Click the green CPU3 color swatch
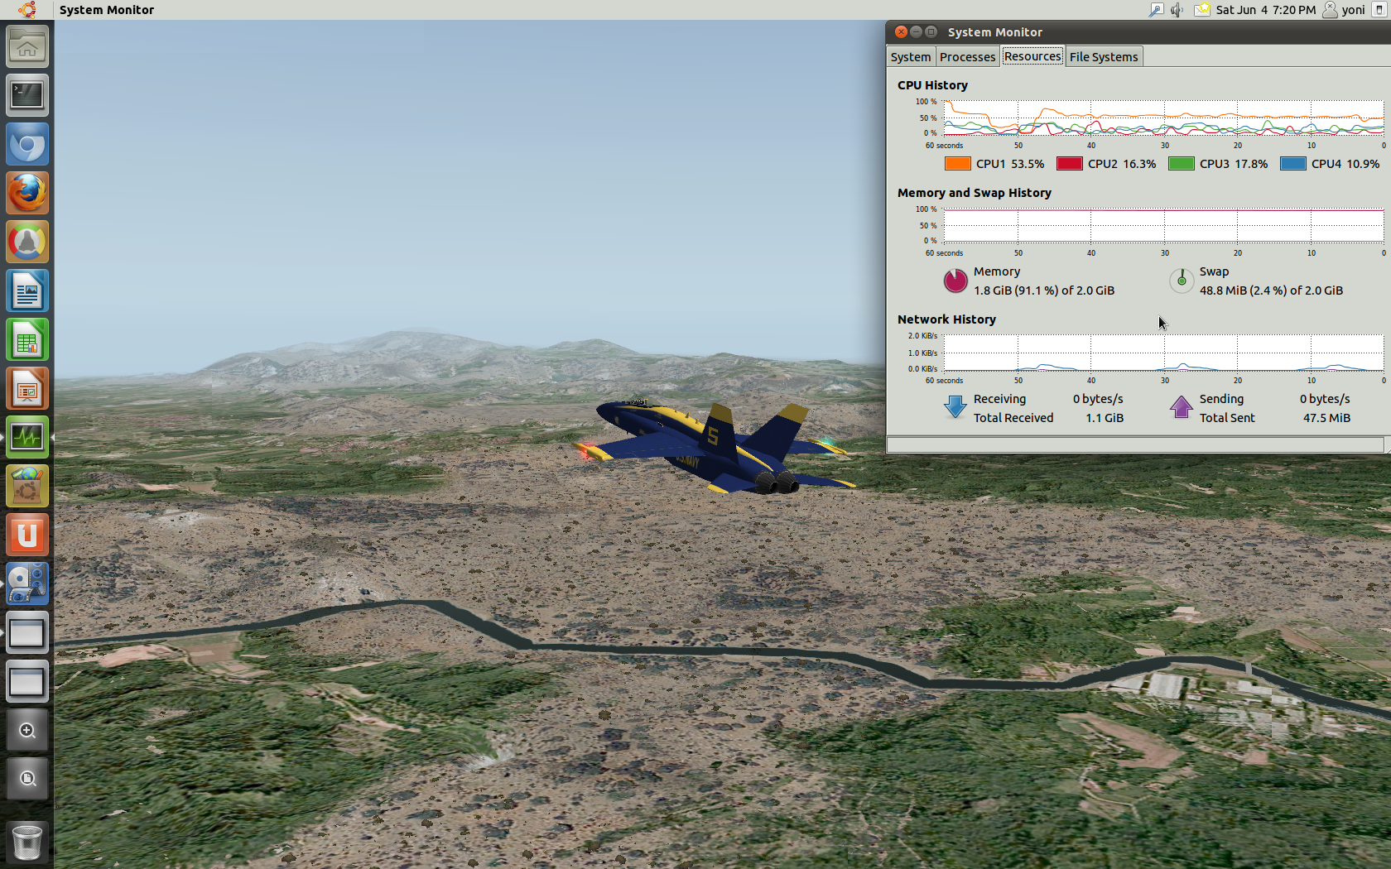The image size is (1391, 869). point(1181,164)
